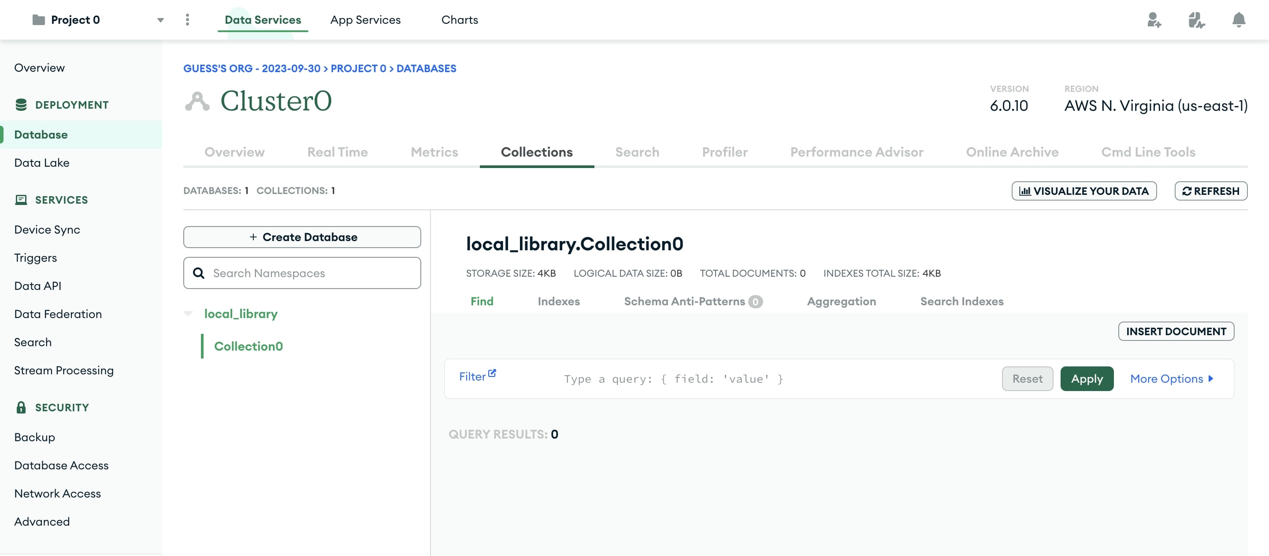Apply the query filter
This screenshot has width=1269, height=556.
tap(1087, 379)
